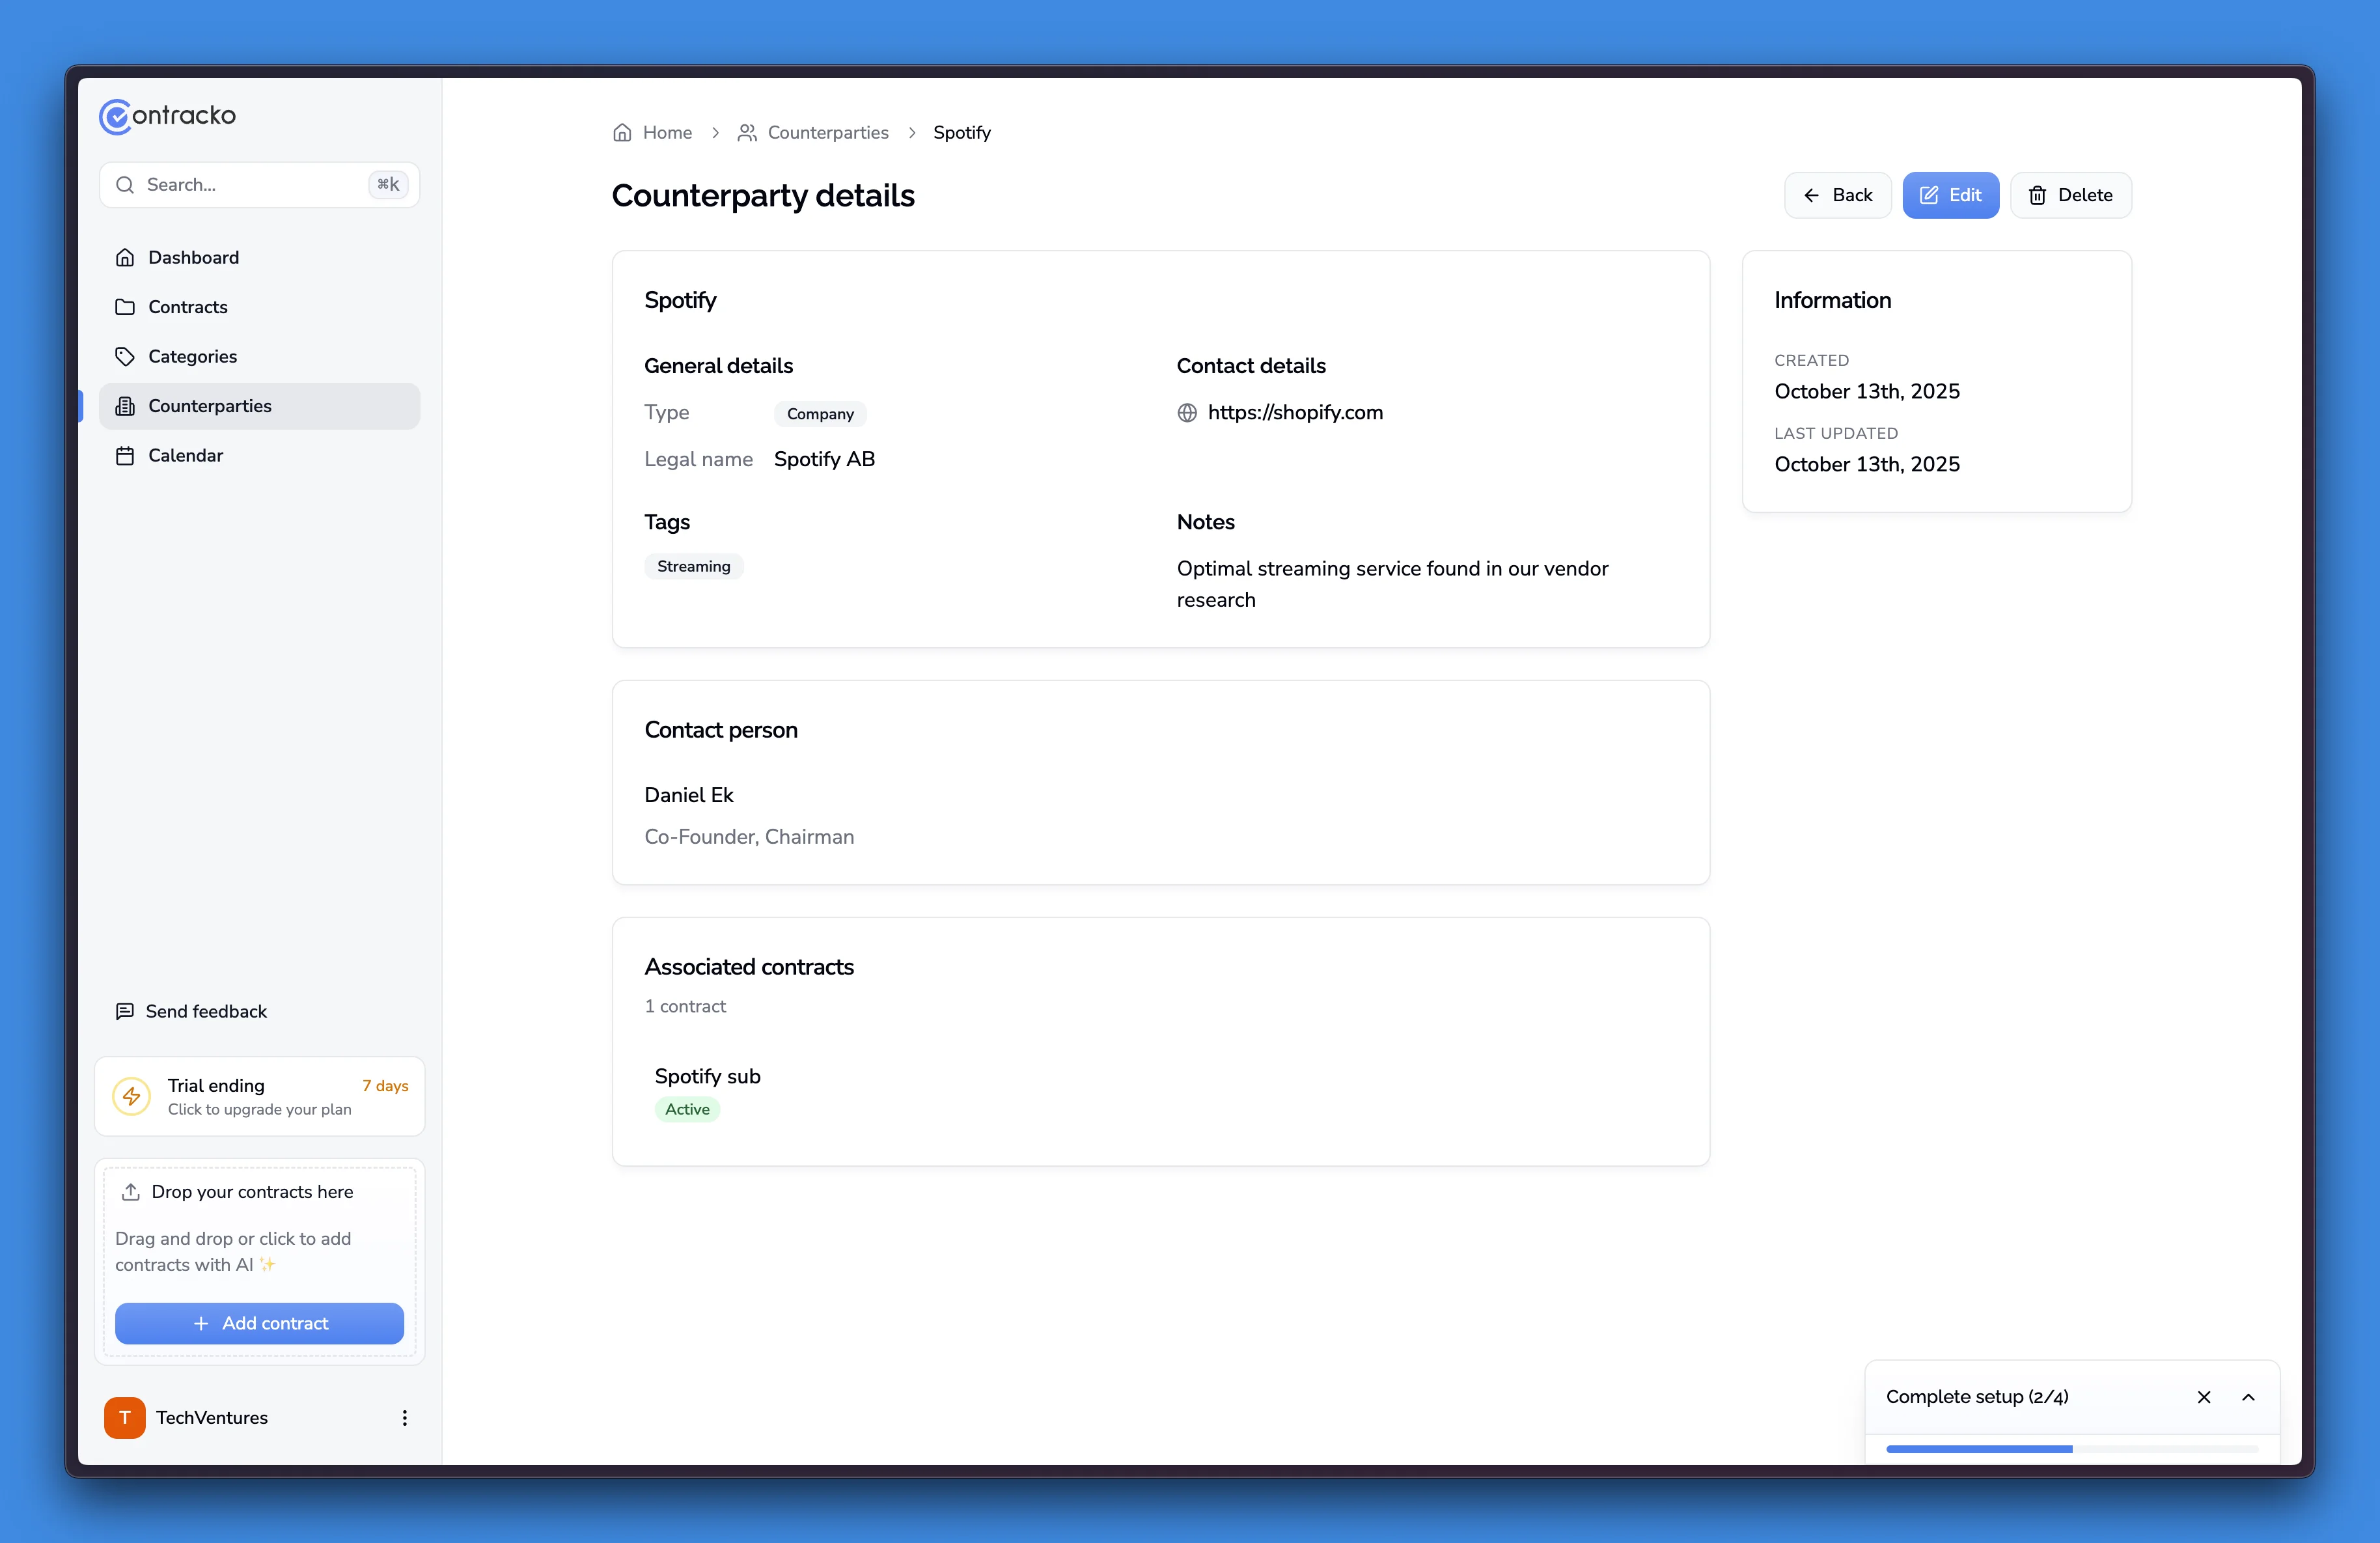The image size is (2380, 1543).
Task: Open the Categories sidebar item
Action: click(193, 357)
